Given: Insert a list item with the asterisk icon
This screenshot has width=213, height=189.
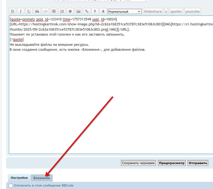Looking at the screenshot, I should tap(70, 11).
